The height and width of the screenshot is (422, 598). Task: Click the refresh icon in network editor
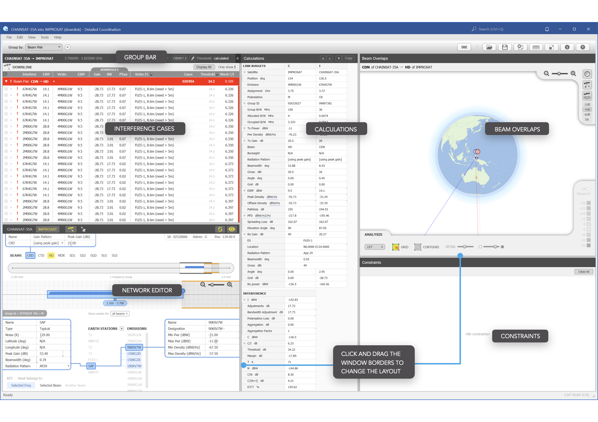220,229
